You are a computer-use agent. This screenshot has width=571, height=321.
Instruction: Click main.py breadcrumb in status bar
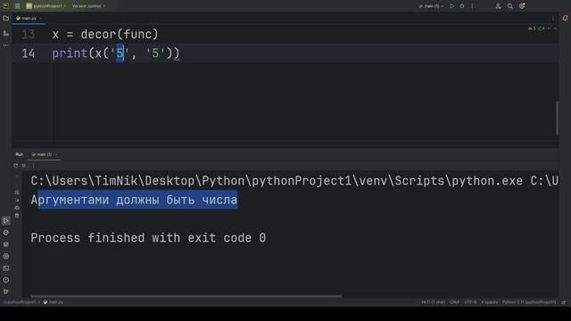pyautogui.click(x=54, y=302)
